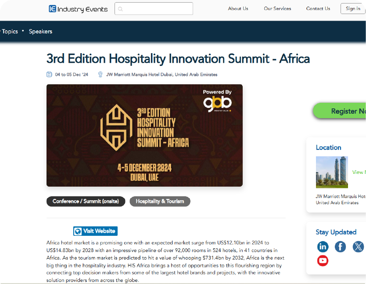
Task: Switch to the Topics tab
Action: point(10,32)
